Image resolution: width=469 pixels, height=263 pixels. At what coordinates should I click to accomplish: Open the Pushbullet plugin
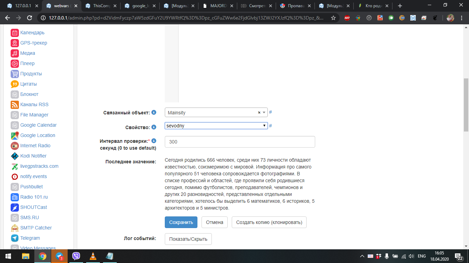pos(32,187)
